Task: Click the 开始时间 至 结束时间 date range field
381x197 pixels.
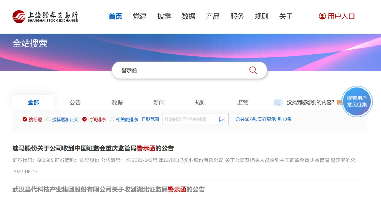Action: [195, 119]
